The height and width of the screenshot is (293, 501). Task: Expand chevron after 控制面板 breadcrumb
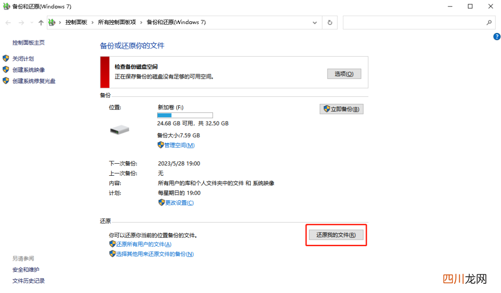click(x=93, y=22)
